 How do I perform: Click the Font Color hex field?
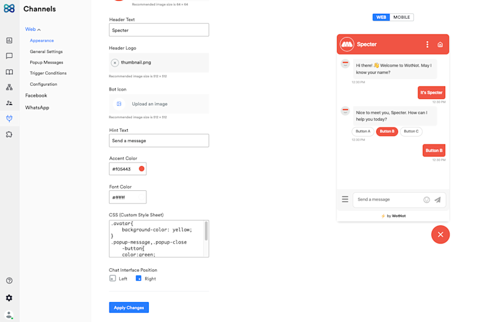click(128, 197)
